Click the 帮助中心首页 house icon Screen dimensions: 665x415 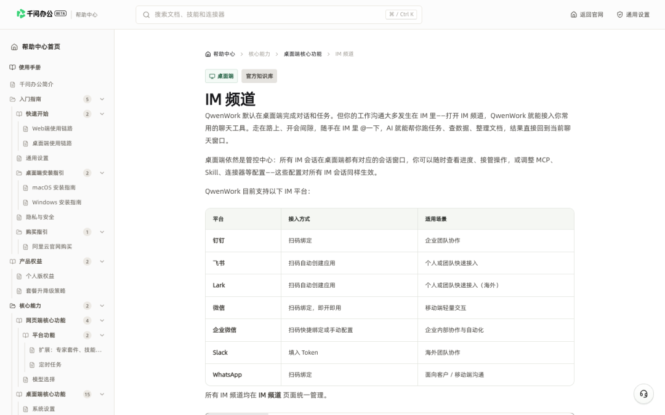click(x=14, y=47)
